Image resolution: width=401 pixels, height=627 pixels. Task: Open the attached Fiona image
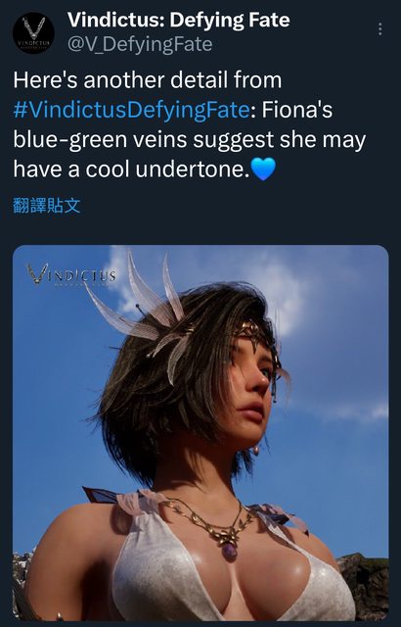200,433
